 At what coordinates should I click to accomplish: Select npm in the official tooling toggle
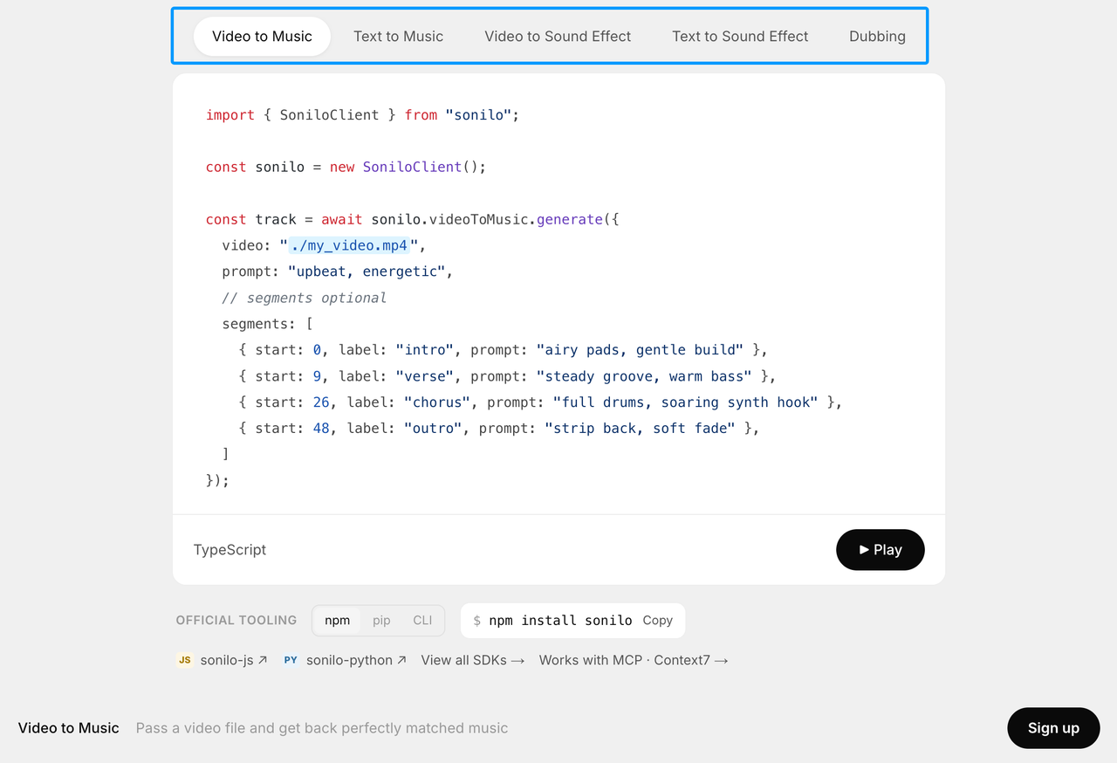pyautogui.click(x=337, y=621)
